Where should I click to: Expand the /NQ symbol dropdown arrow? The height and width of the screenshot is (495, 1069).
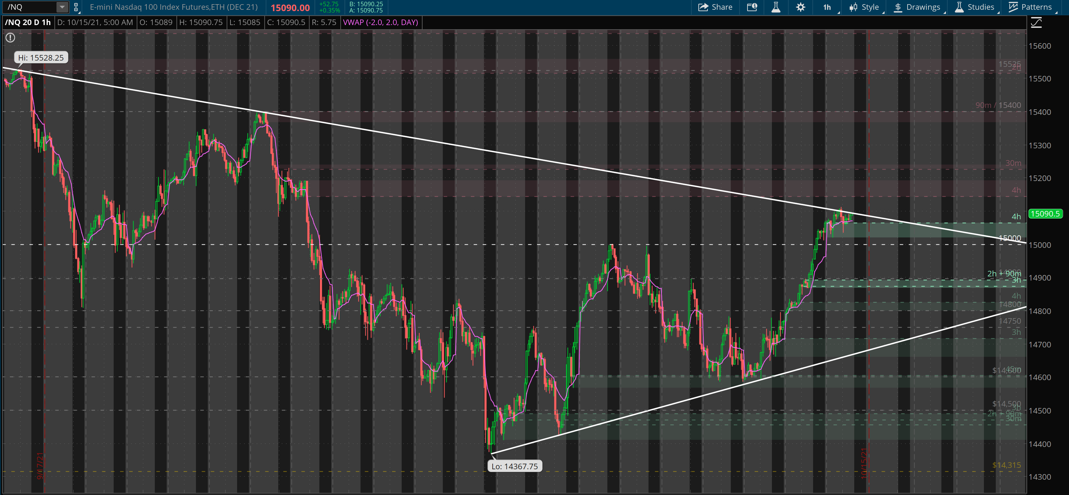62,7
